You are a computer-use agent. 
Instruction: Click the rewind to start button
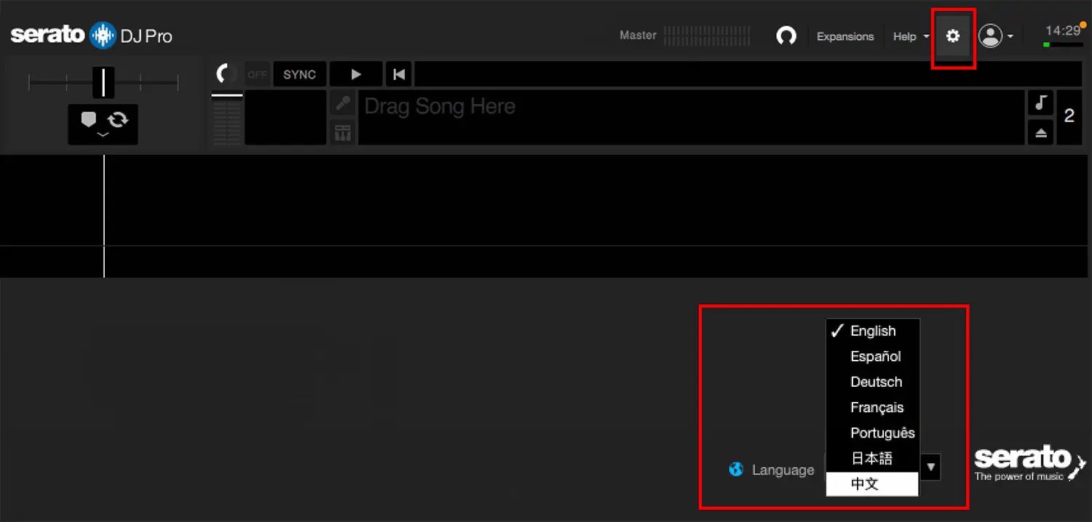[x=397, y=73]
